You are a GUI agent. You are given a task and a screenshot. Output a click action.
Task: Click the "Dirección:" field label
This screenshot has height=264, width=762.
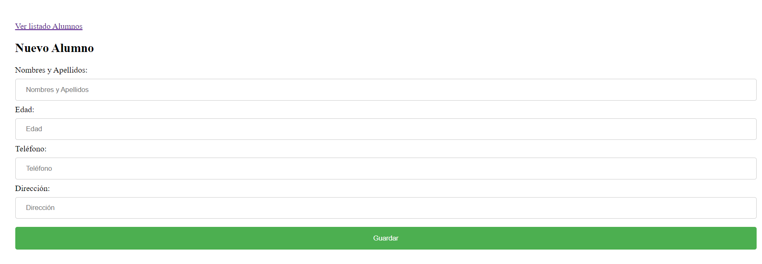click(x=33, y=189)
